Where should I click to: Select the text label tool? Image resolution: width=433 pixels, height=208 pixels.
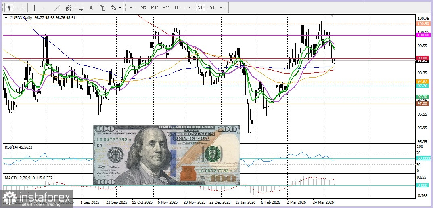point(102,8)
